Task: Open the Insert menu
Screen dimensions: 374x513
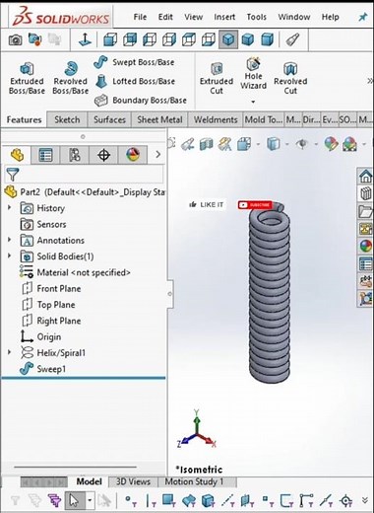Action: (224, 17)
